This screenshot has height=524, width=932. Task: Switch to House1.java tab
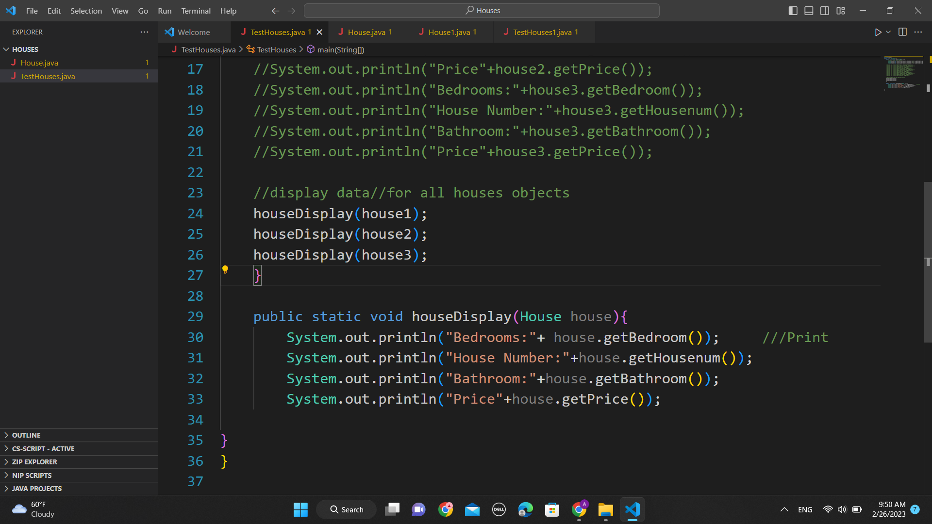click(451, 32)
